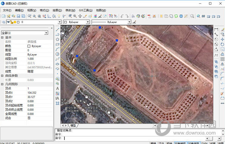Screen dimensions: 225x144
Task: Toggle the layer lock icon
Action: (x=11, y=22)
